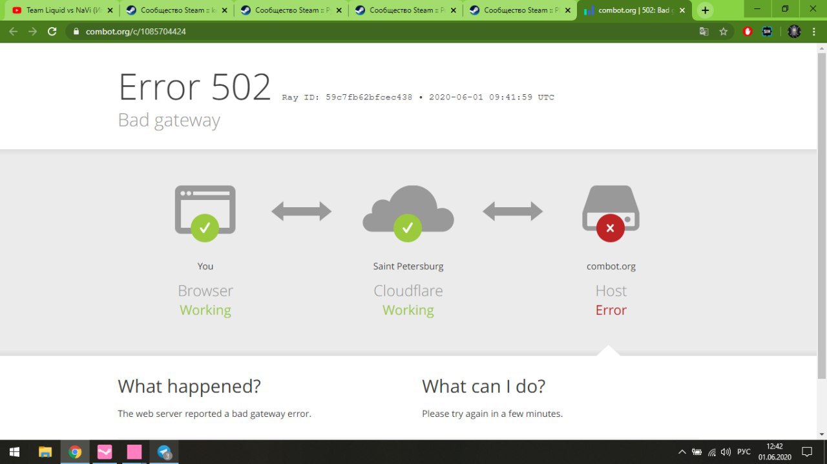This screenshot has width=827, height=464.
Task: Open the Windows notification center
Action: (x=807, y=452)
